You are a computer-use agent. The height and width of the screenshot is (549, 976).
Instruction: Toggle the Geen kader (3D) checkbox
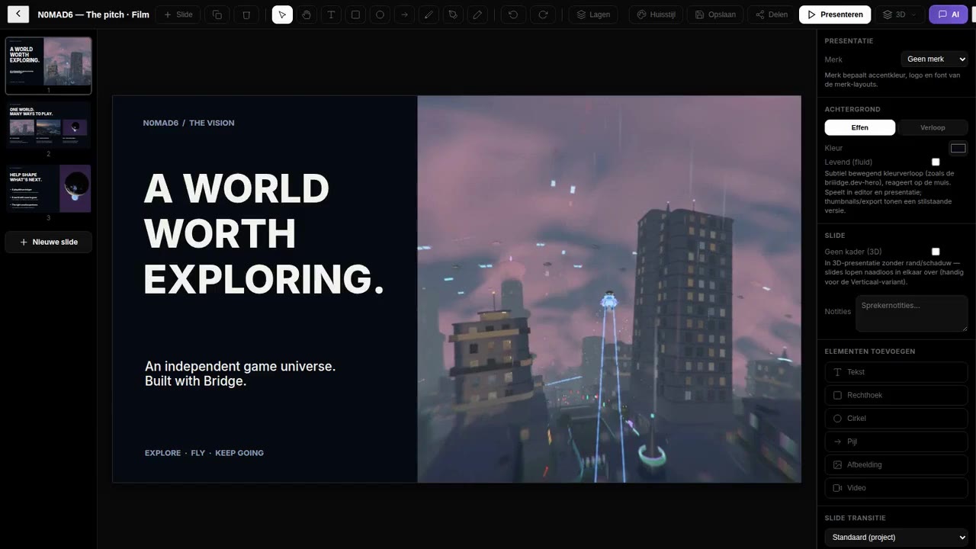(936, 252)
